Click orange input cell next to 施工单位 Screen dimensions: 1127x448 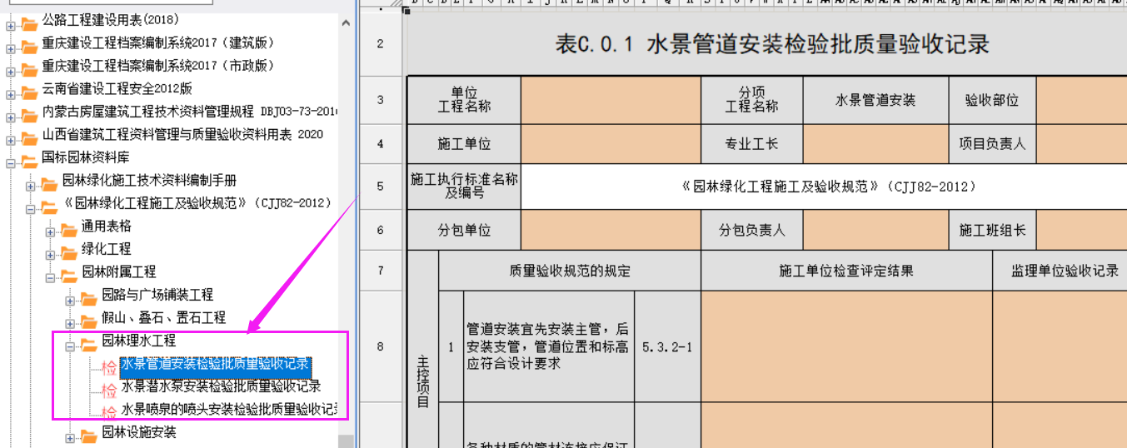point(611,144)
